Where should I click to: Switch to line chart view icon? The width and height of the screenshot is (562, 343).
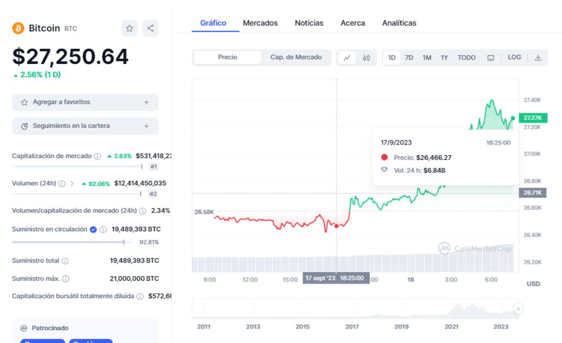coord(347,58)
